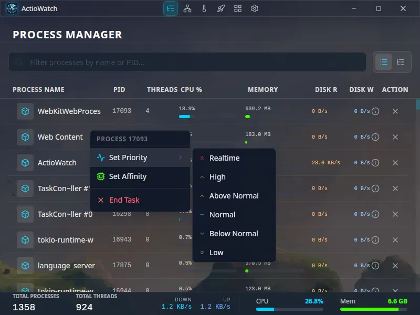Image resolution: width=420 pixels, height=315 pixels.
Task: Open the temperature sensors panel
Action: point(204,8)
